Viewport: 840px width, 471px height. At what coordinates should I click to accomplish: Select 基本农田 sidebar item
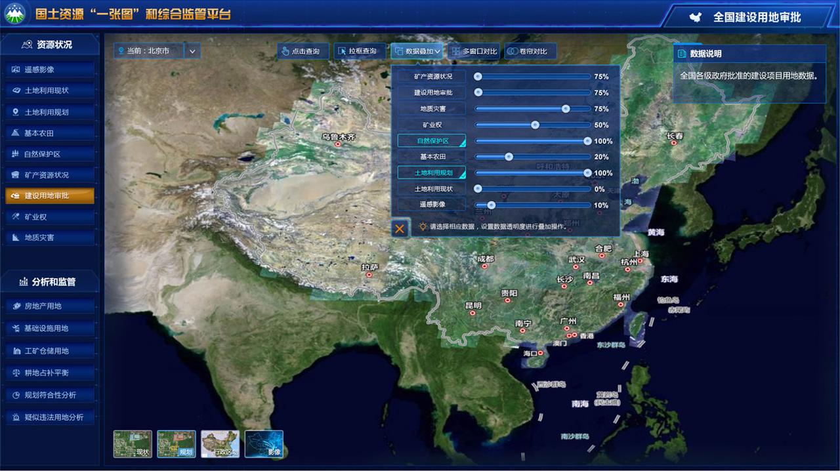[49, 133]
